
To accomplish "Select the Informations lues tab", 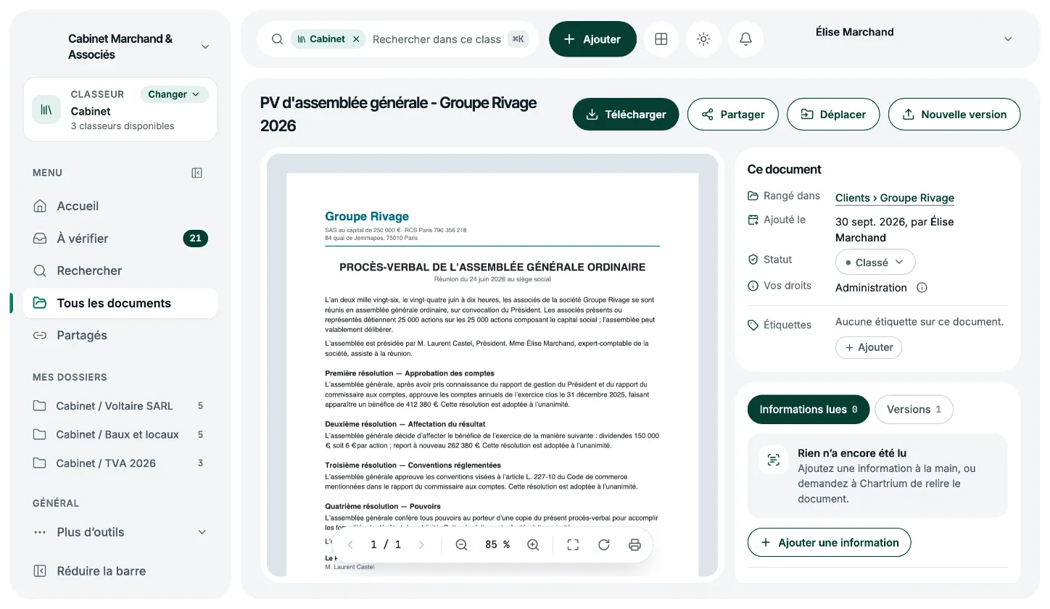I will (x=808, y=410).
